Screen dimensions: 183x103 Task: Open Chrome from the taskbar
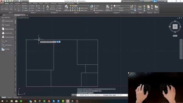(x=35, y=101)
